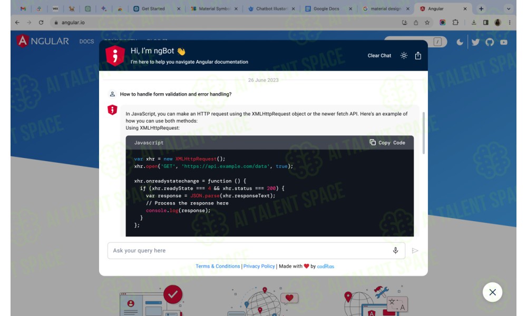Click the install app icon in address bar
The image size is (527, 316).
pyautogui.click(x=404, y=23)
